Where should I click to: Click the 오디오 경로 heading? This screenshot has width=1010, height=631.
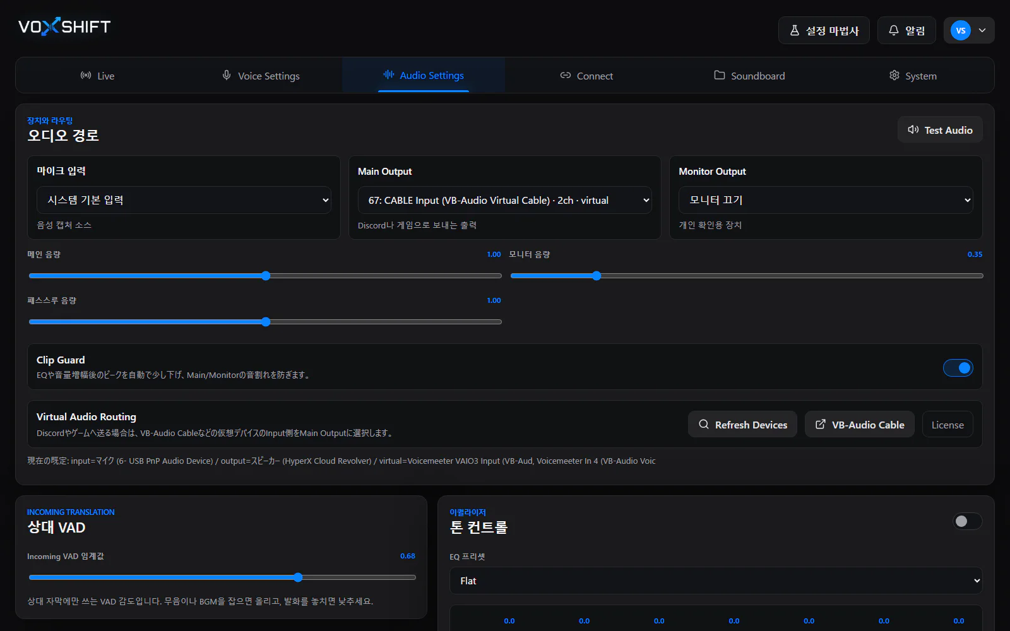click(x=63, y=135)
